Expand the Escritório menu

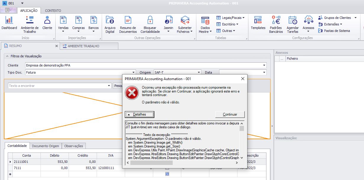click(227, 24)
